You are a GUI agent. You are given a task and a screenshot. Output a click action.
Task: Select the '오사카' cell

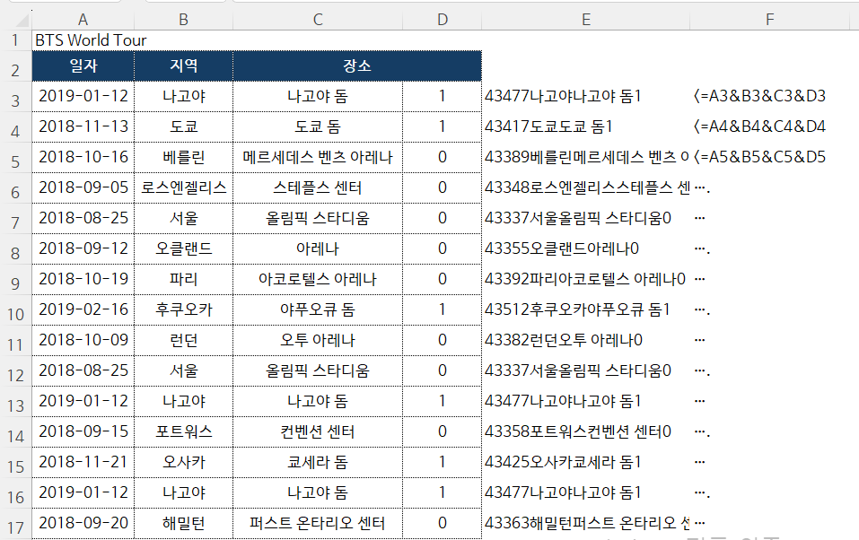point(183,462)
